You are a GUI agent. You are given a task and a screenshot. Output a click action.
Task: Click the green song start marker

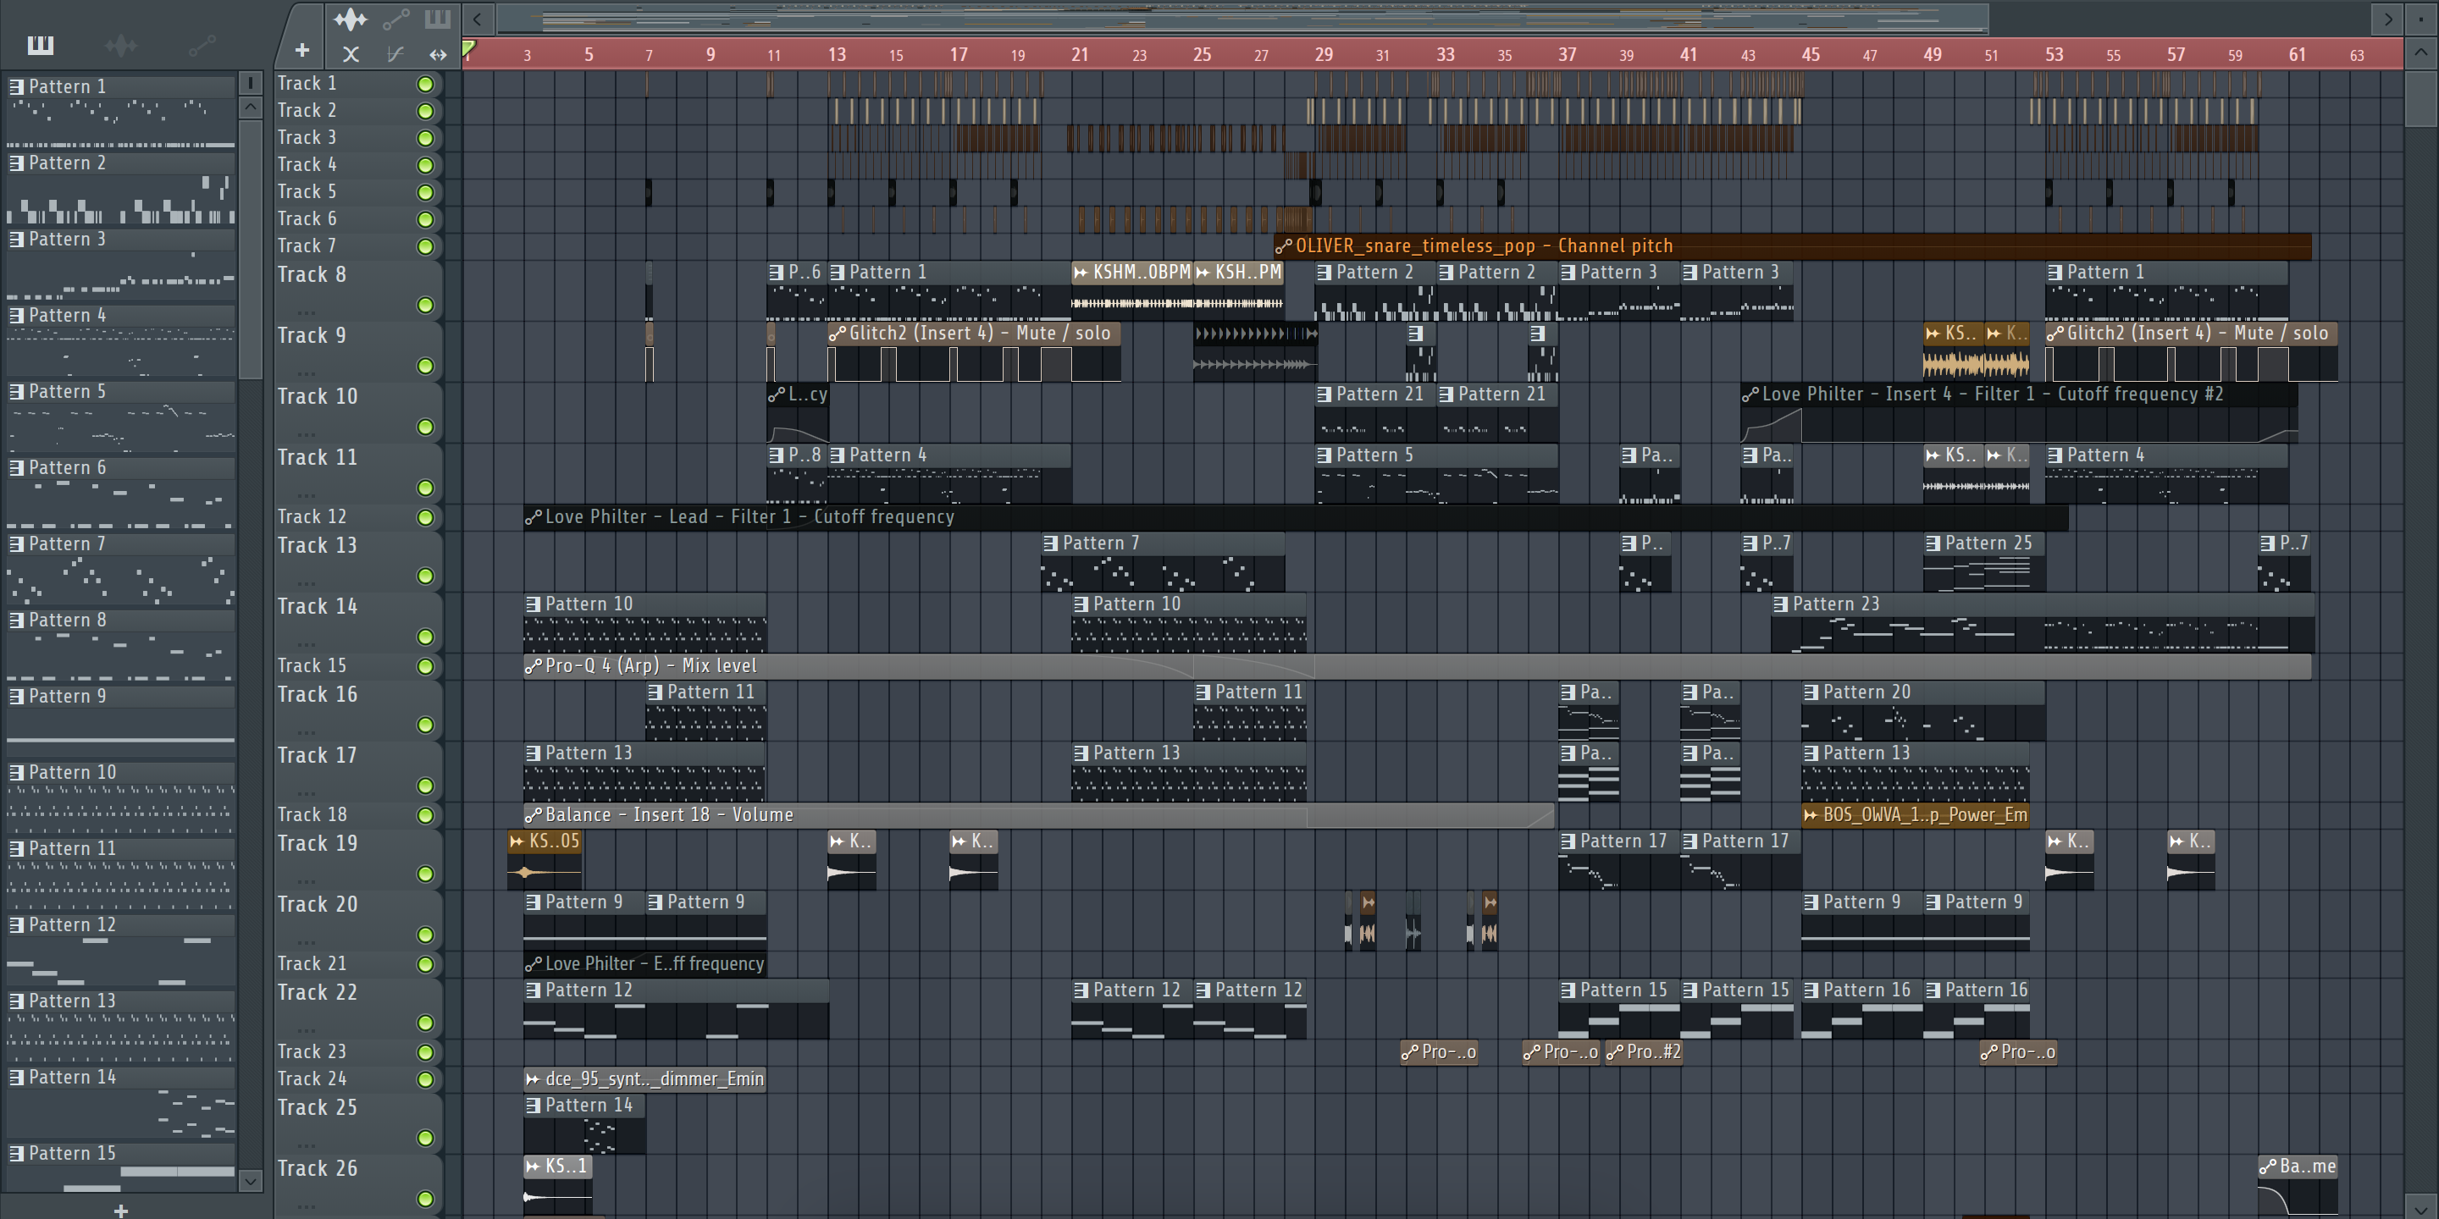pos(468,47)
